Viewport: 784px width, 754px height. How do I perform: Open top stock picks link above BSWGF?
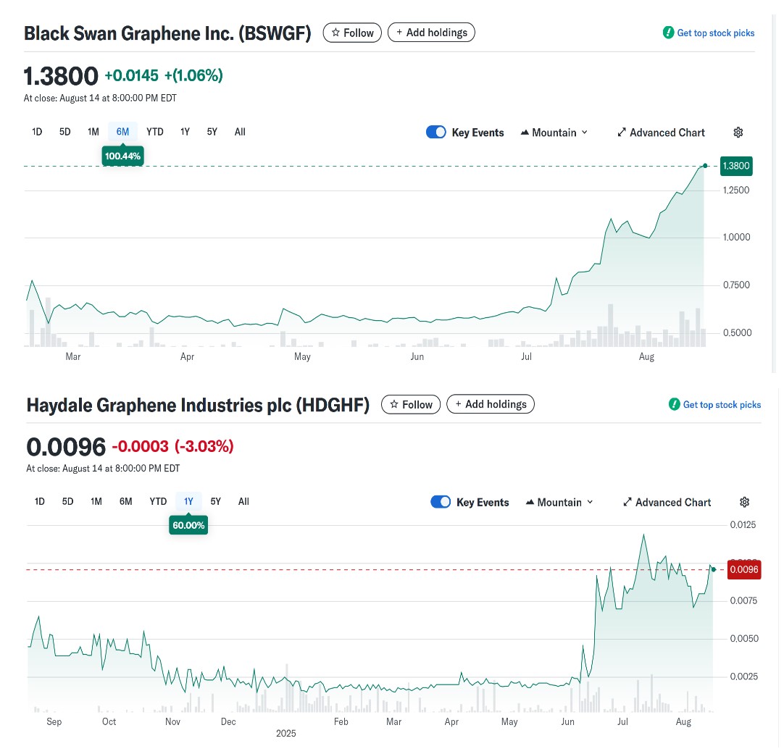[709, 33]
